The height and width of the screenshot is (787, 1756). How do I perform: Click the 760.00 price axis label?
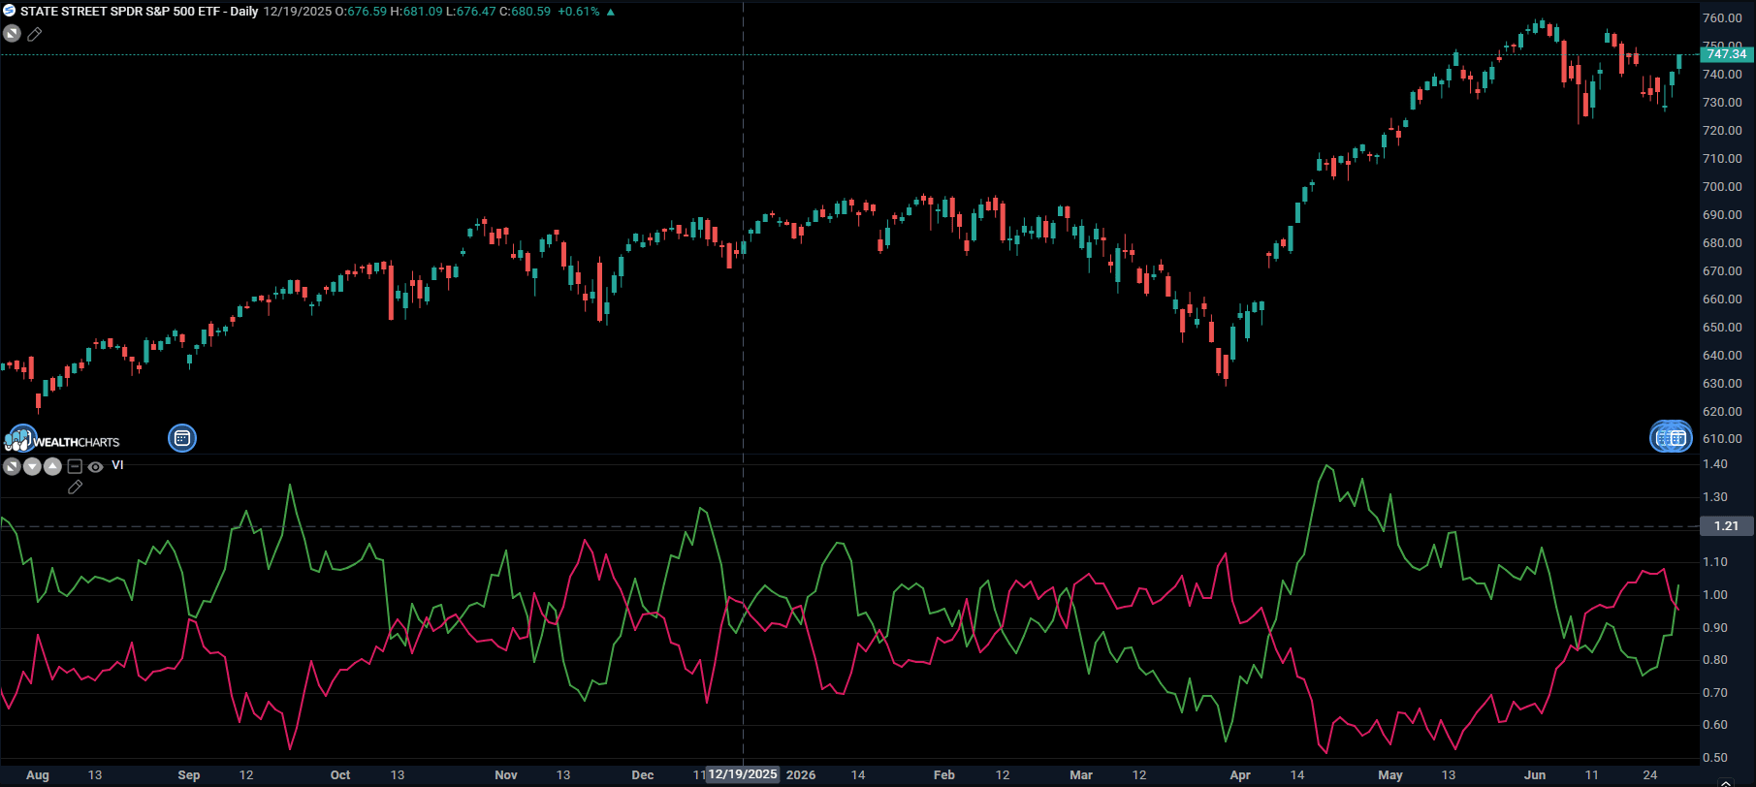[x=1722, y=18]
